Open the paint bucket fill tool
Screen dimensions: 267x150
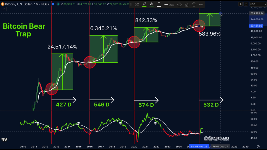click(x=151, y=4)
